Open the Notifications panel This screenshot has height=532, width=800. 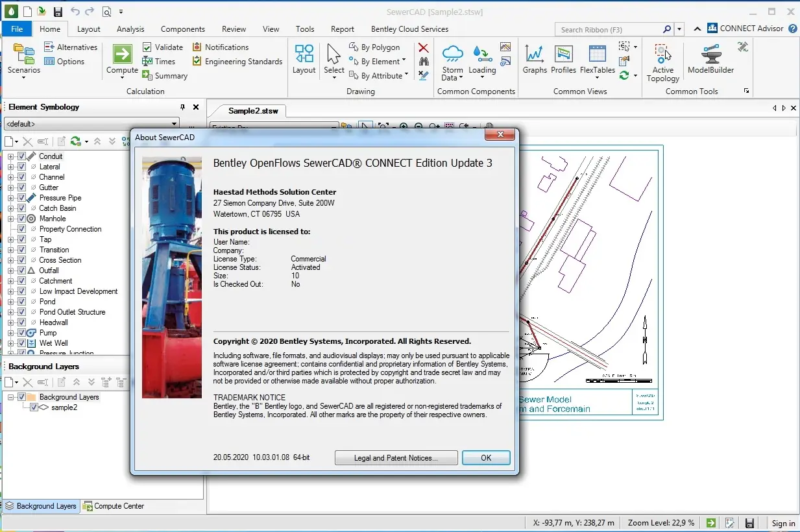pyautogui.click(x=220, y=47)
